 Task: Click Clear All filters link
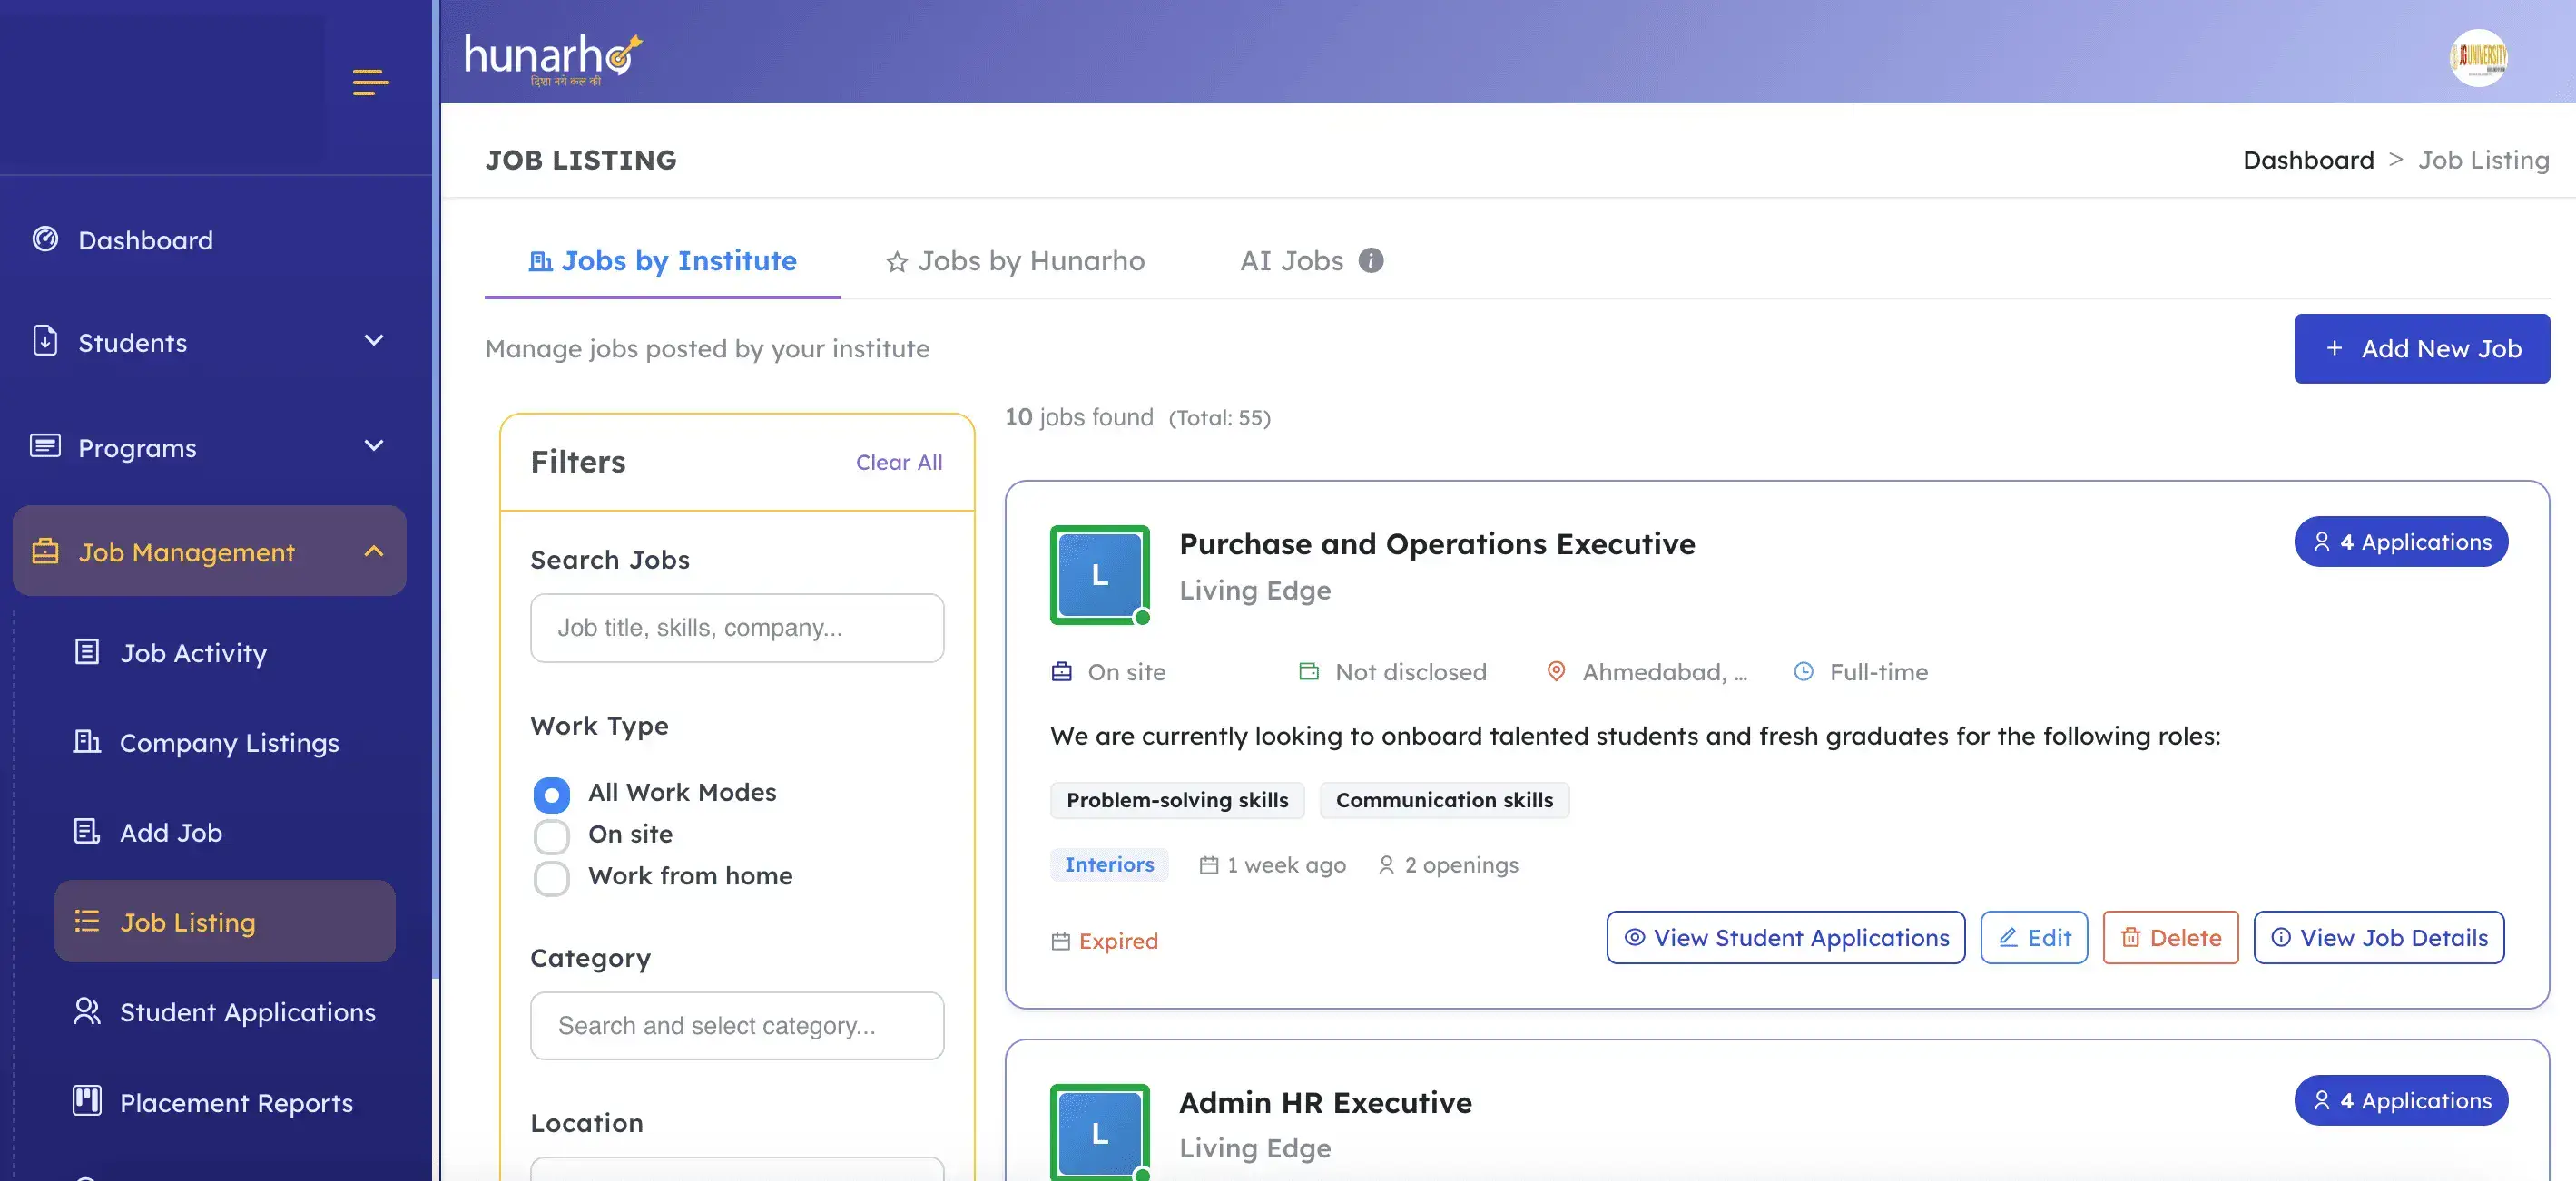pyautogui.click(x=899, y=462)
